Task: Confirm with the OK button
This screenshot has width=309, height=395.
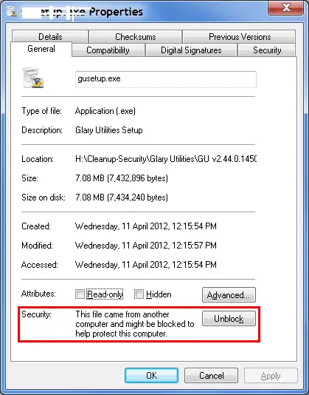Action: click(151, 376)
